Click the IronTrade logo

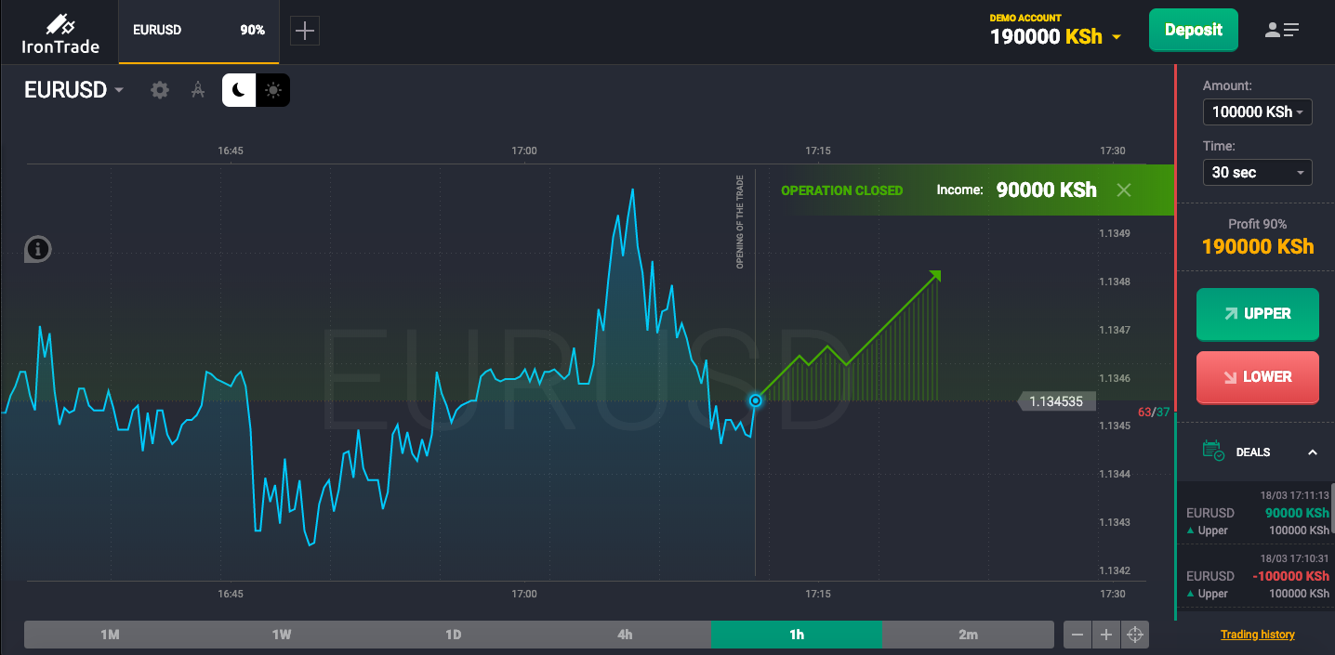[60, 33]
